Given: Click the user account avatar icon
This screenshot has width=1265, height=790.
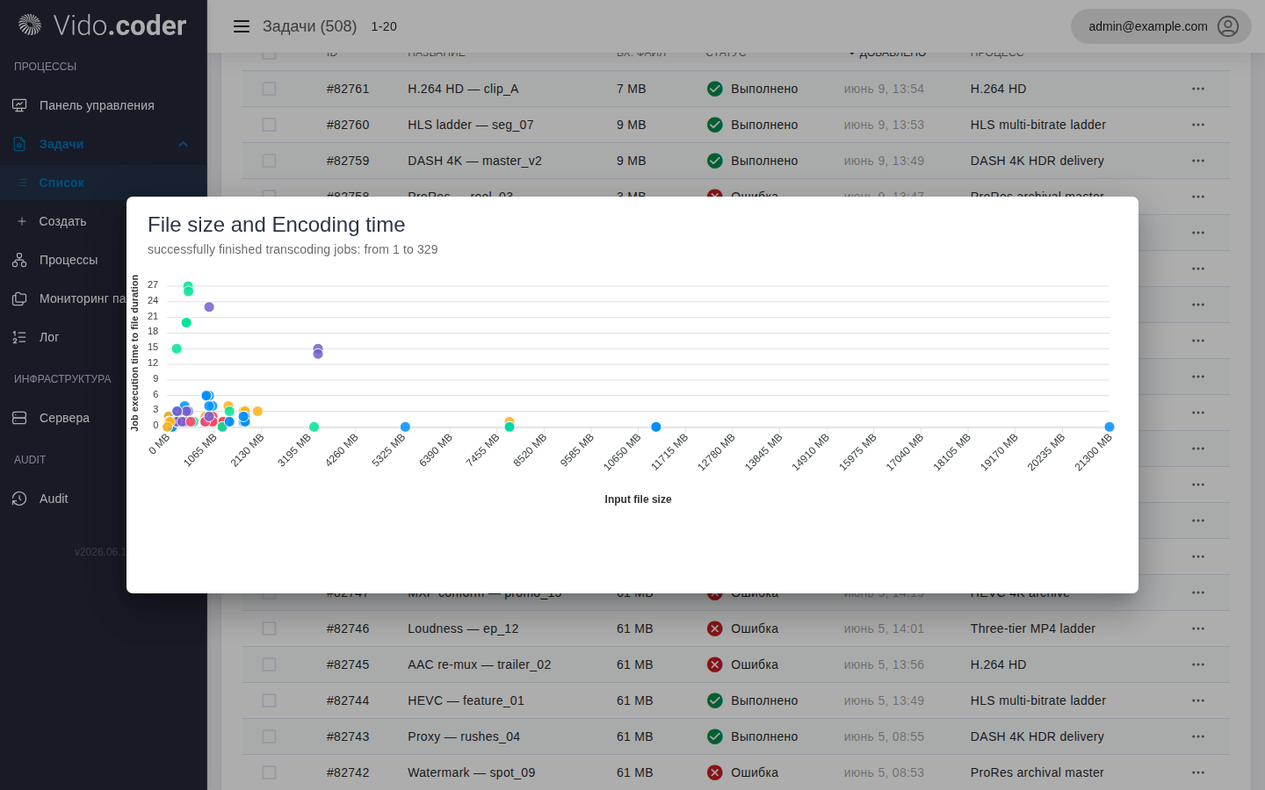Looking at the screenshot, I should point(1228,26).
